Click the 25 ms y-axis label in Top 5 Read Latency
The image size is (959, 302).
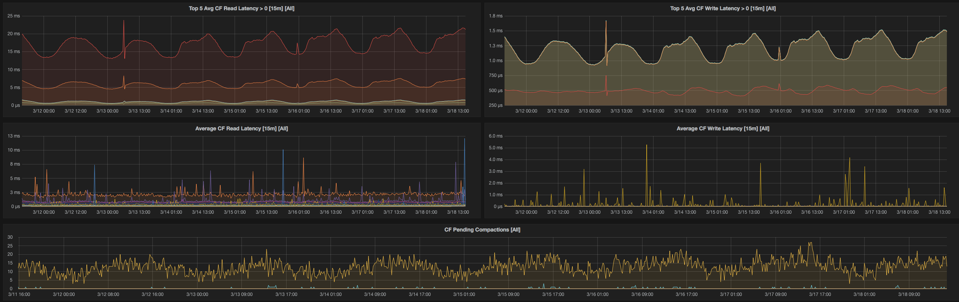coord(14,16)
